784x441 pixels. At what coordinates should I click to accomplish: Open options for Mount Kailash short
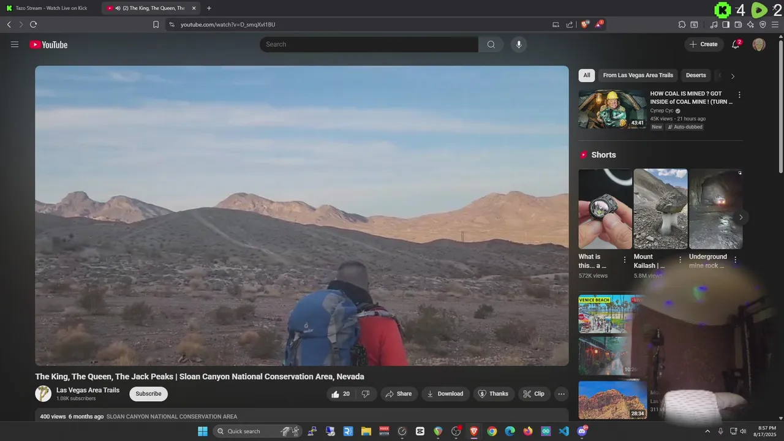(x=680, y=260)
